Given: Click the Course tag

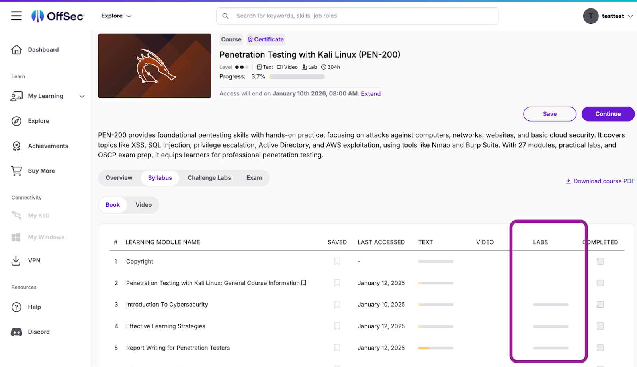Looking at the screenshot, I should [231, 39].
